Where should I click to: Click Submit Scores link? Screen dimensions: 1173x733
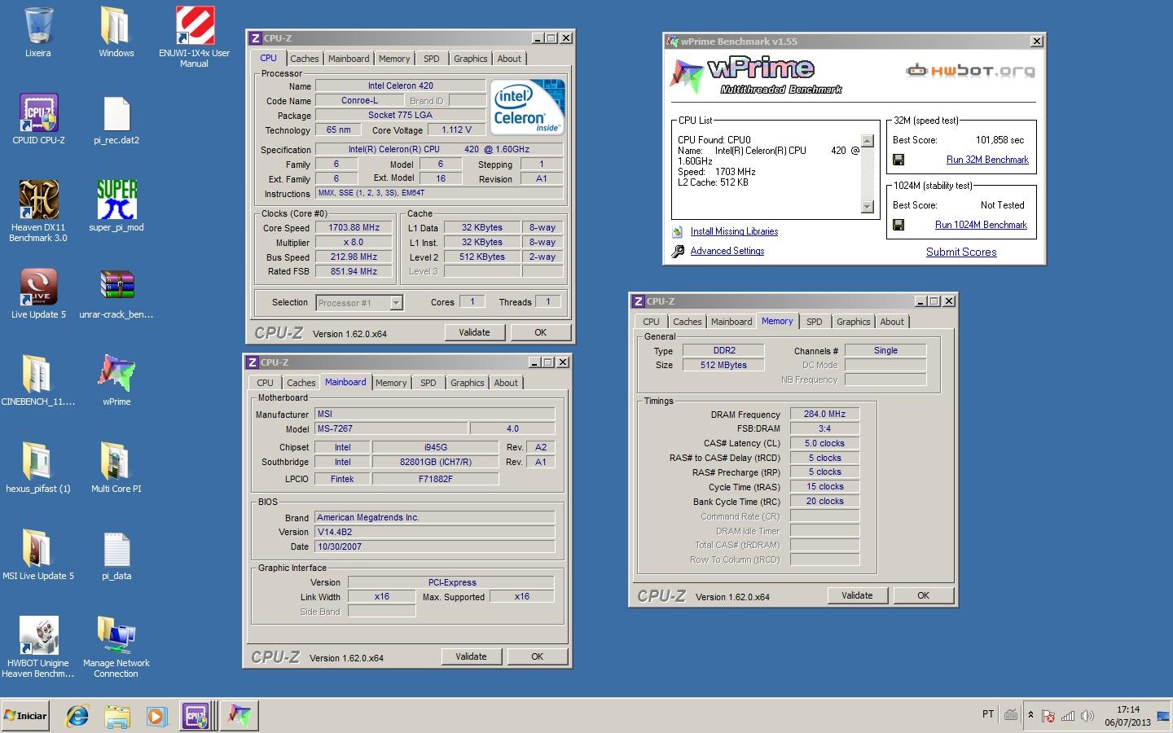pyautogui.click(x=961, y=252)
